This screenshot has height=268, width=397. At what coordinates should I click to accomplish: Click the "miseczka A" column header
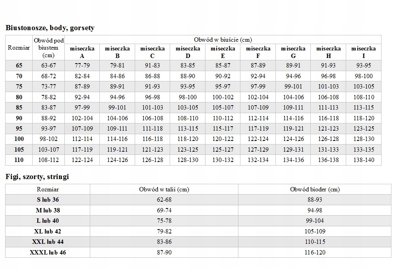click(82, 52)
